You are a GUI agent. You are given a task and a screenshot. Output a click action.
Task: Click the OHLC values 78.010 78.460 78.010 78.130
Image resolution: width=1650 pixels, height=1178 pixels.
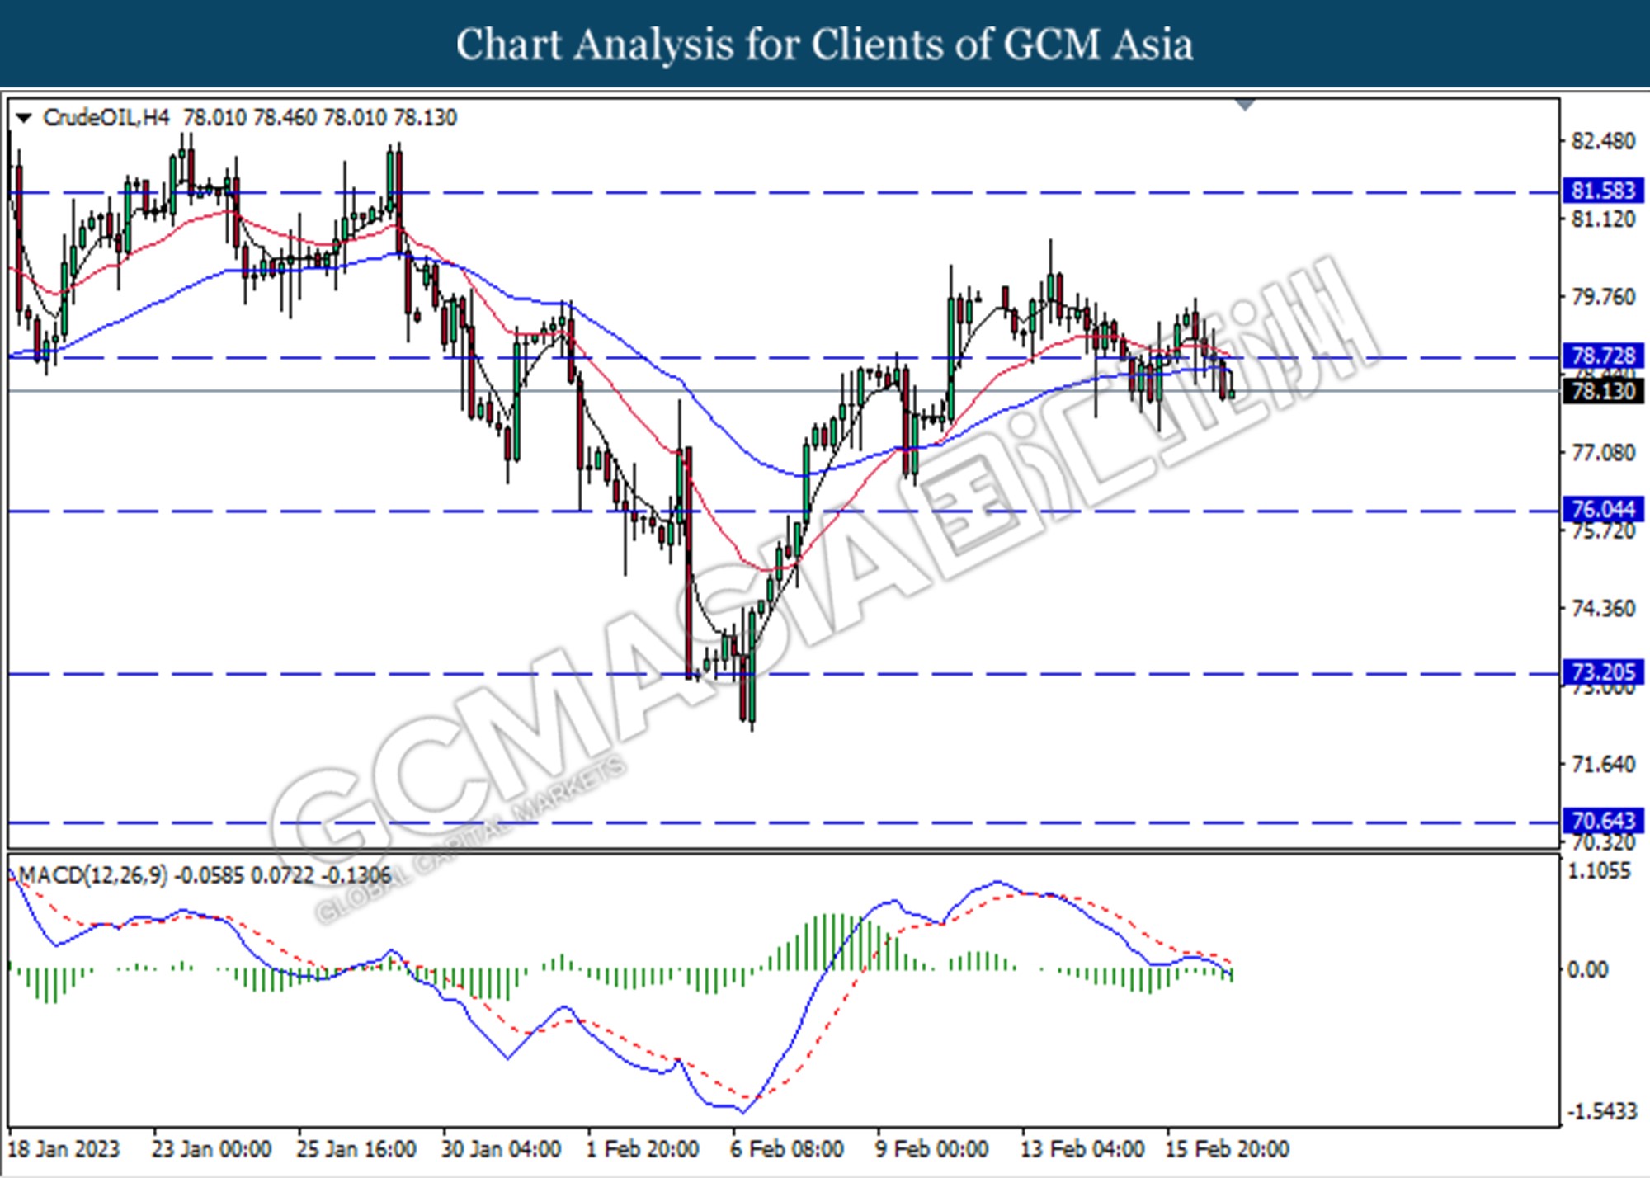click(x=320, y=118)
